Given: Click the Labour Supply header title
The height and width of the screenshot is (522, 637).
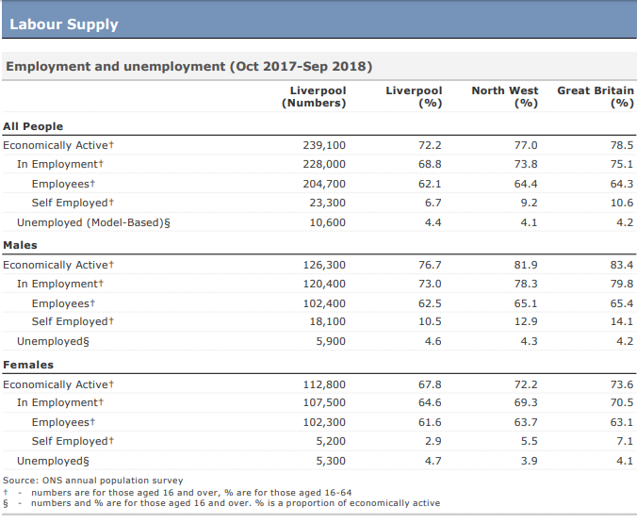Looking at the screenshot, I should click(64, 24).
